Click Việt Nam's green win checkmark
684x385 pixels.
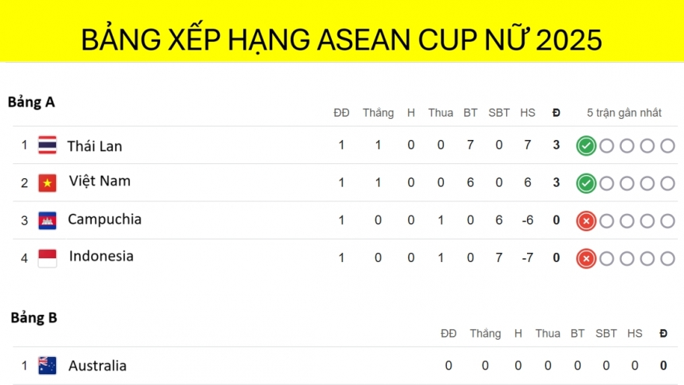(586, 184)
